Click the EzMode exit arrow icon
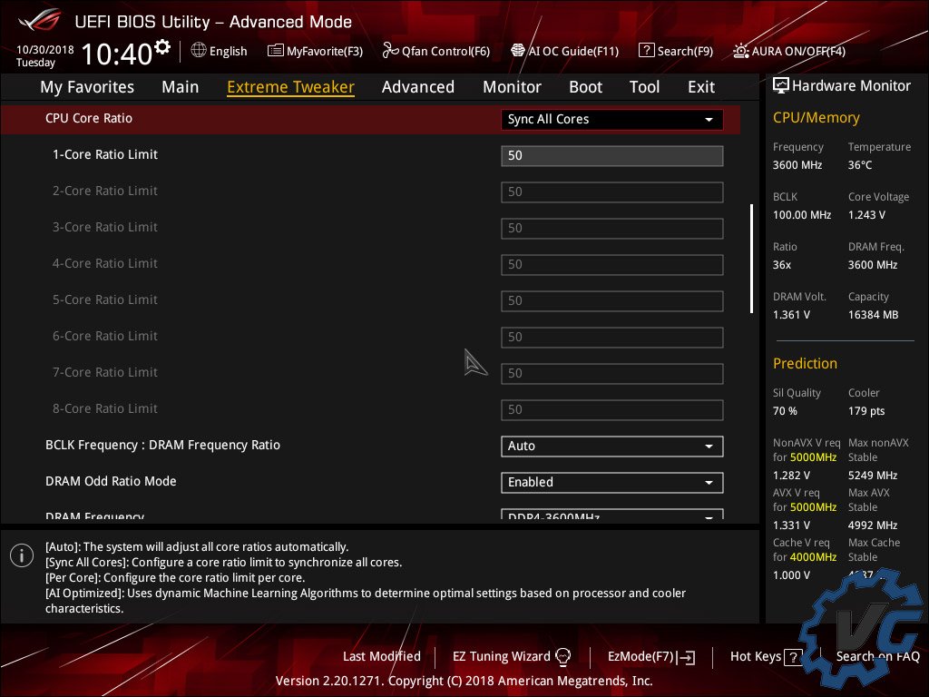This screenshot has width=929, height=697. click(686, 657)
